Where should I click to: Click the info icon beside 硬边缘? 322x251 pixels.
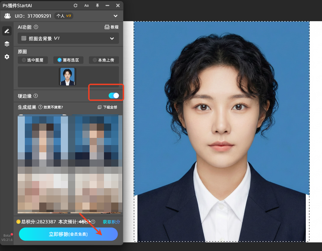pyautogui.click(x=36, y=96)
